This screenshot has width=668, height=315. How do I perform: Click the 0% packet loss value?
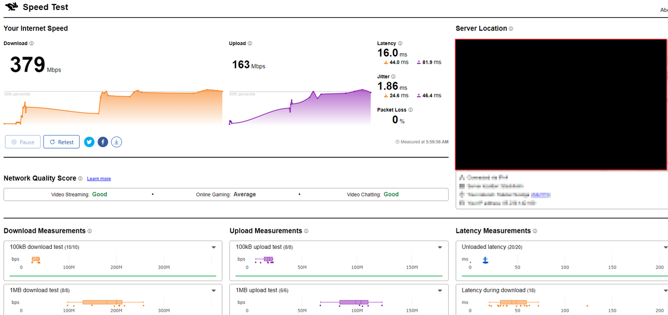pos(398,119)
